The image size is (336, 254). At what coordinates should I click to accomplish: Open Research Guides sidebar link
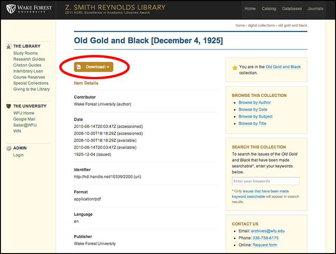pos(29,59)
